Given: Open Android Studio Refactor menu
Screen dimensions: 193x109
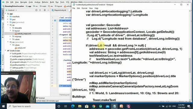Looking at the screenshot, I should click(x=45, y=2).
